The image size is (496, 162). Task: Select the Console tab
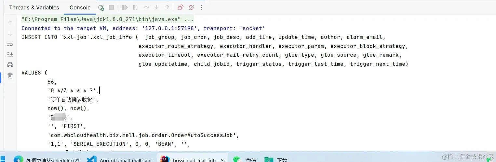[x=80, y=7]
